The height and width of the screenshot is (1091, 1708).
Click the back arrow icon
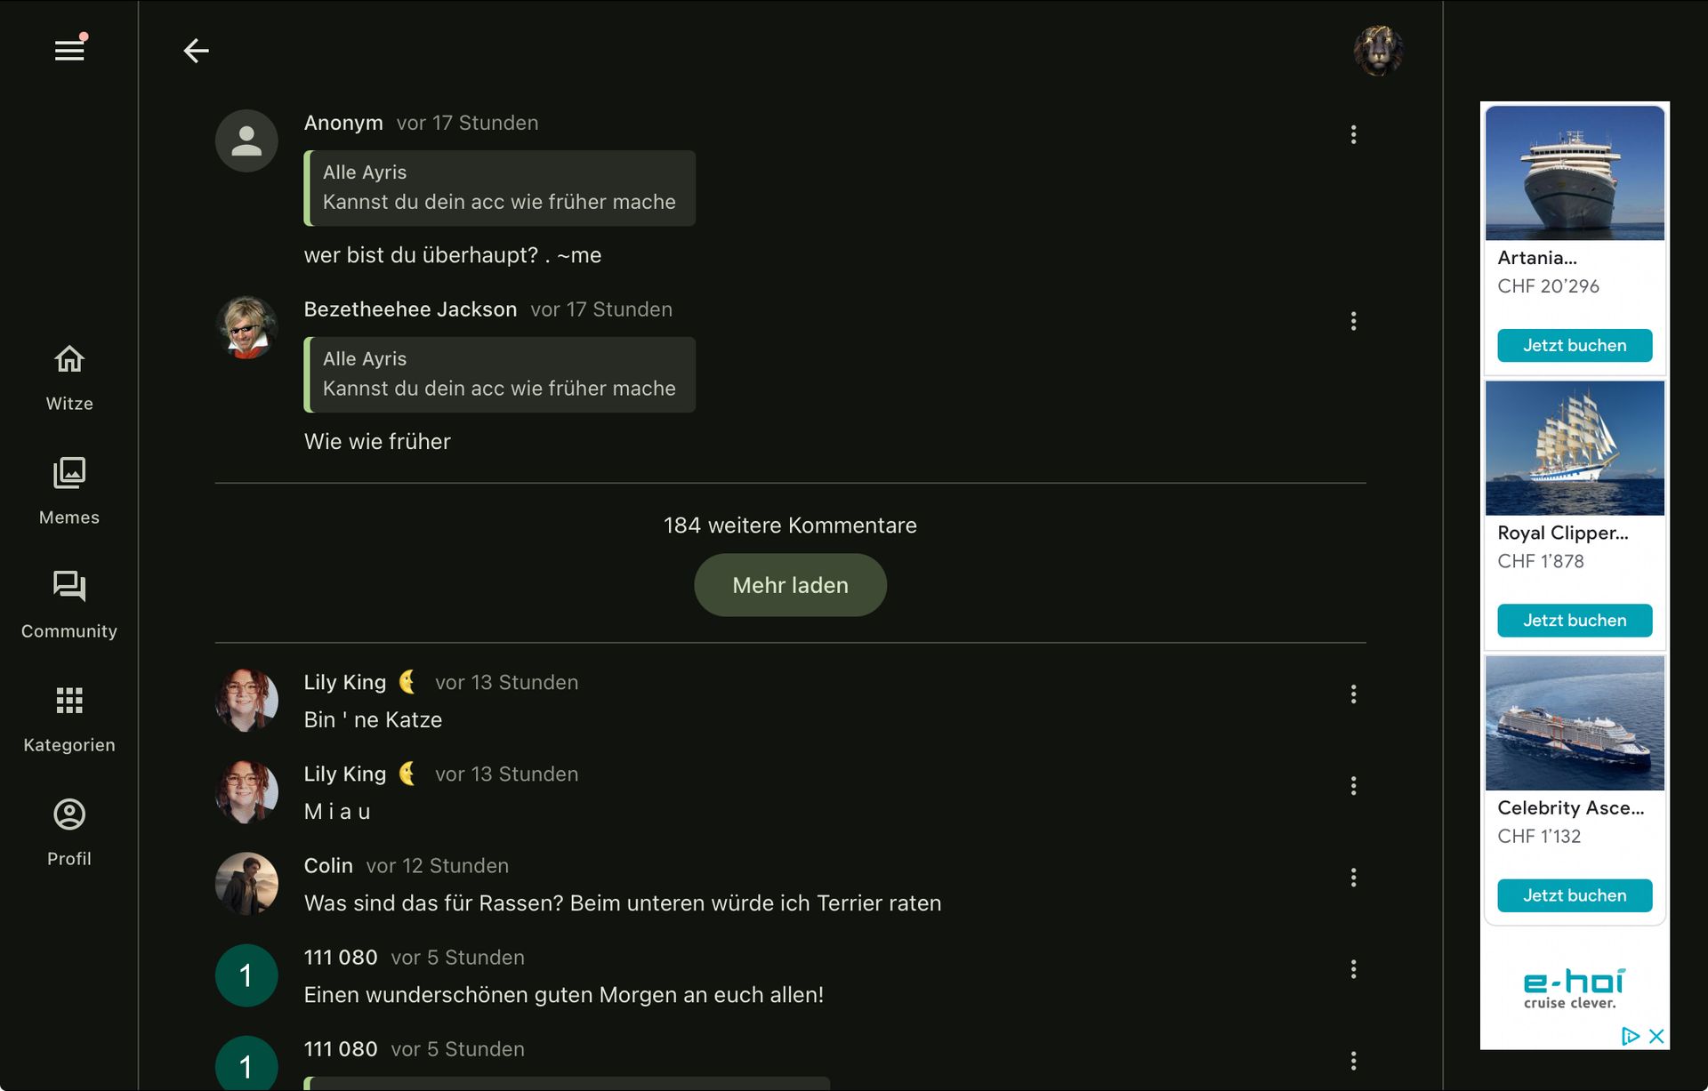pyautogui.click(x=196, y=51)
